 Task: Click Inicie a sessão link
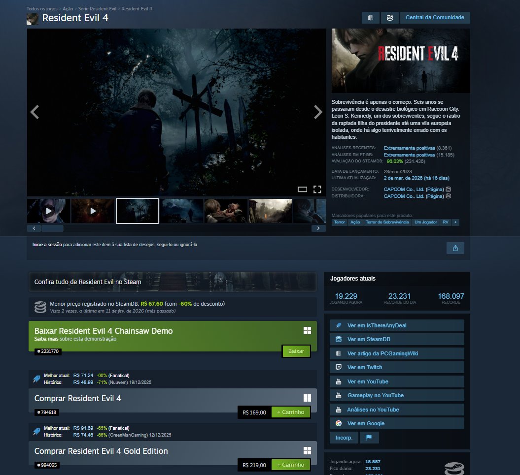tap(47, 245)
